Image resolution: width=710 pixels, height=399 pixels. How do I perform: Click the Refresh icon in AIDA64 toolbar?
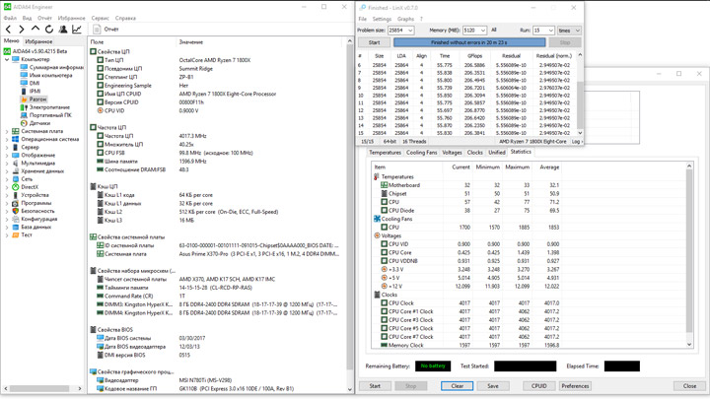click(x=49, y=30)
